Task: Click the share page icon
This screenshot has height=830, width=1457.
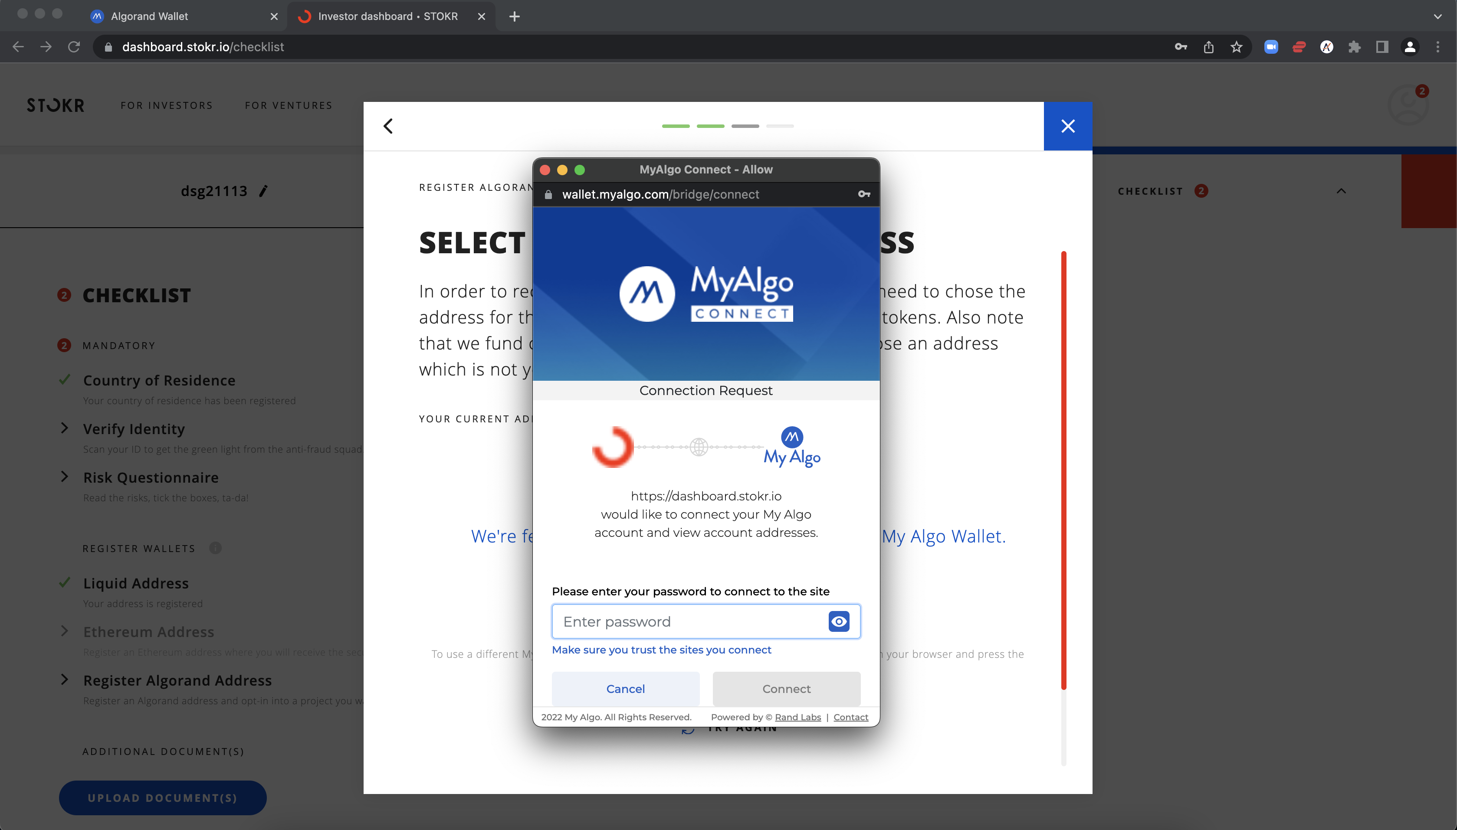Action: (x=1208, y=47)
